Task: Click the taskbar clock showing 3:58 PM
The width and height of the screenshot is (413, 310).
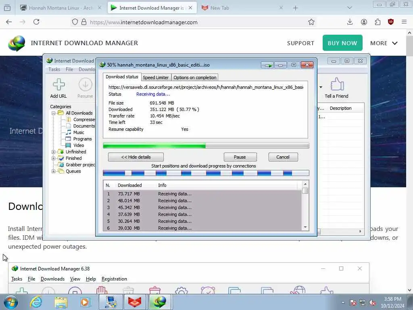Action: click(x=392, y=302)
